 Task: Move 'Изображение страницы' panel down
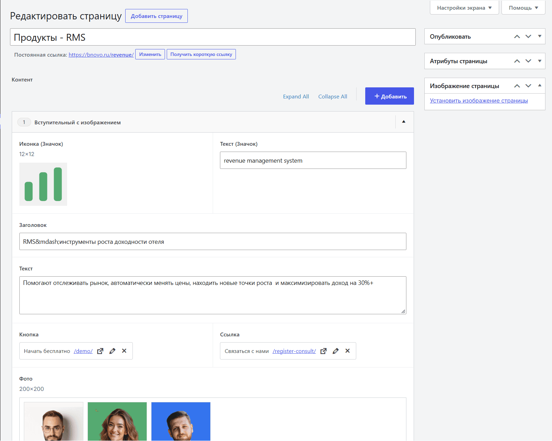[528, 86]
